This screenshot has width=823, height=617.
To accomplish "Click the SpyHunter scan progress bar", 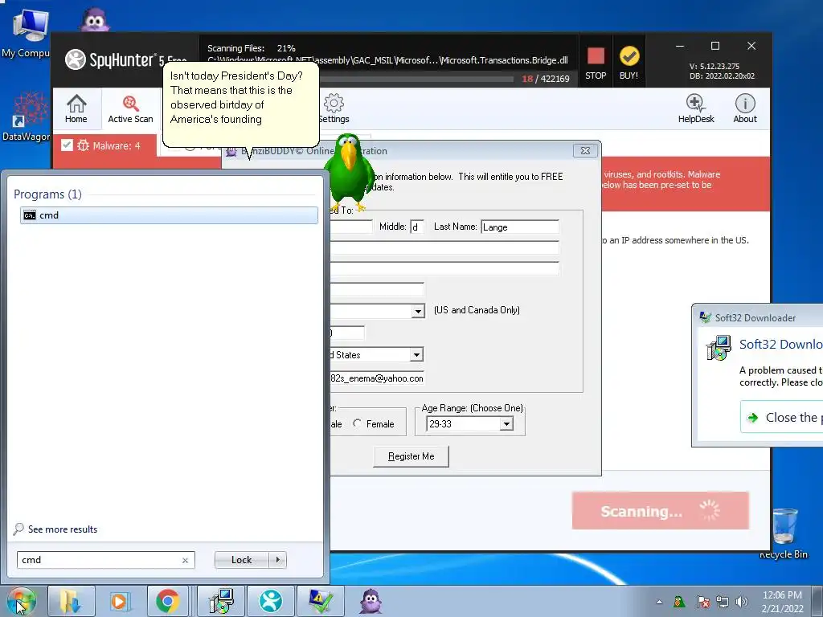I will click(417, 80).
